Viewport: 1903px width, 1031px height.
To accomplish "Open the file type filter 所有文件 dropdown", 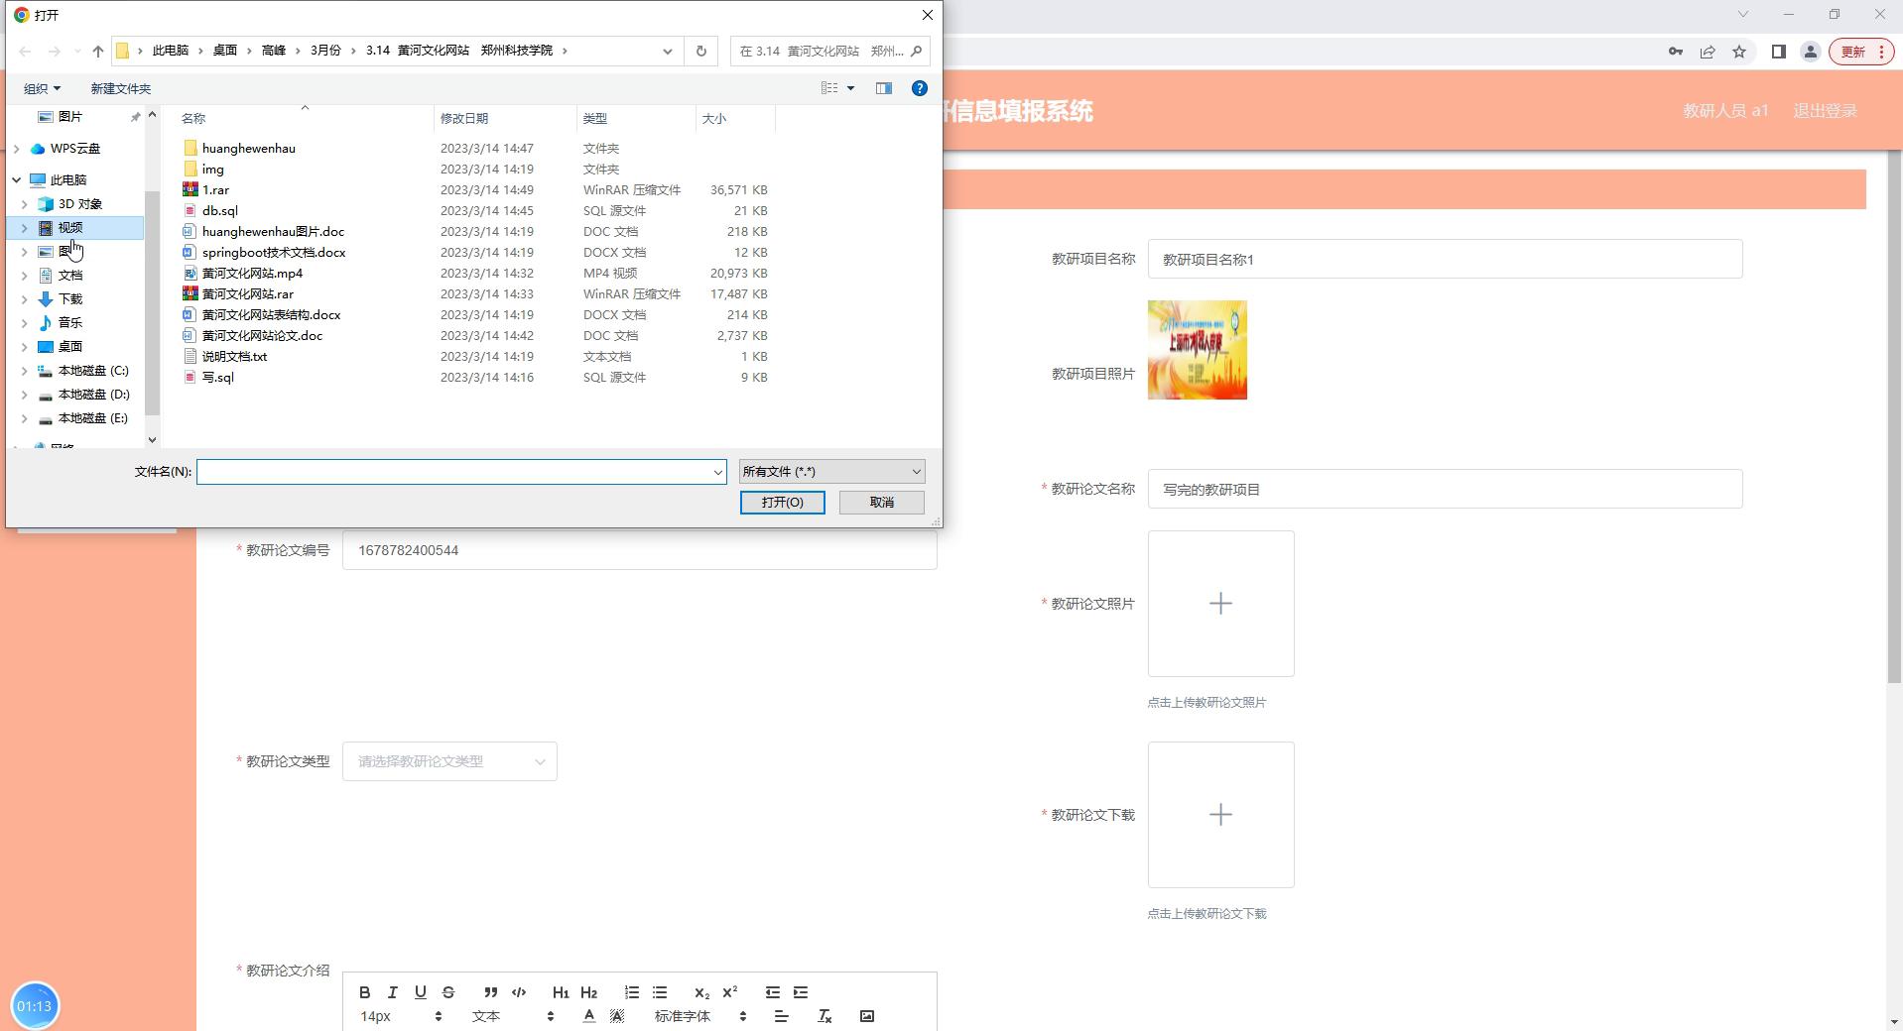I will tap(831, 472).
